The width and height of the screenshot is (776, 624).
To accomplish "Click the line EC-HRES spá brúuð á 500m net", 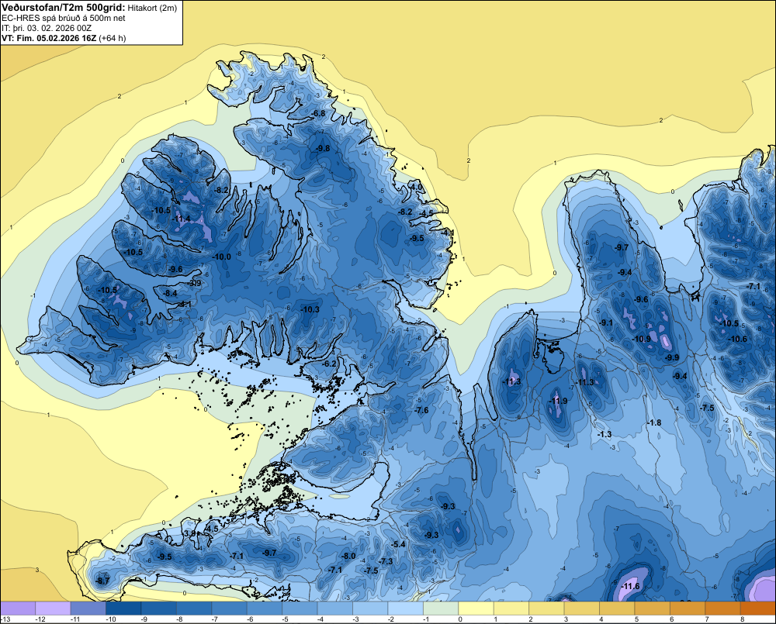I will point(64,18).
